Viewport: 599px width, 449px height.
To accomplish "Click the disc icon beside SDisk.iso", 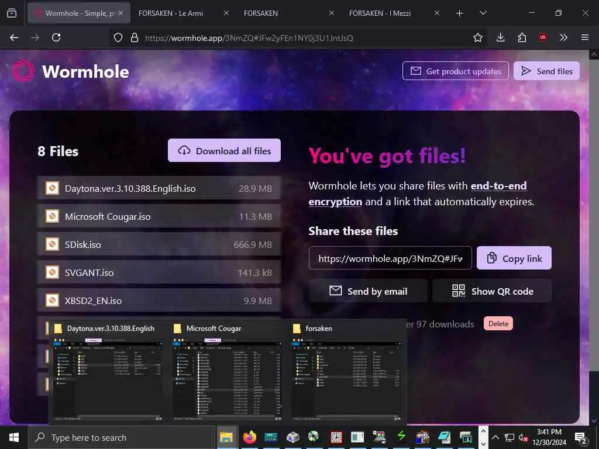I will (52, 244).
